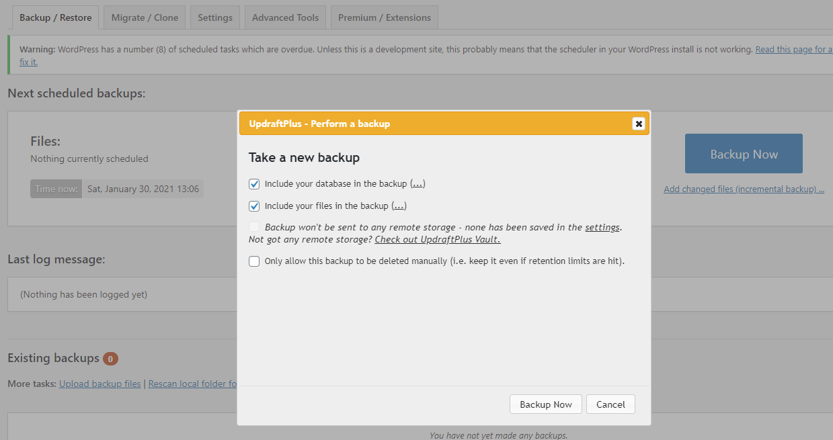This screenshot has height=440, width=833.
Task: Open the Advanced Tools tab
Action: coord(285,18)
